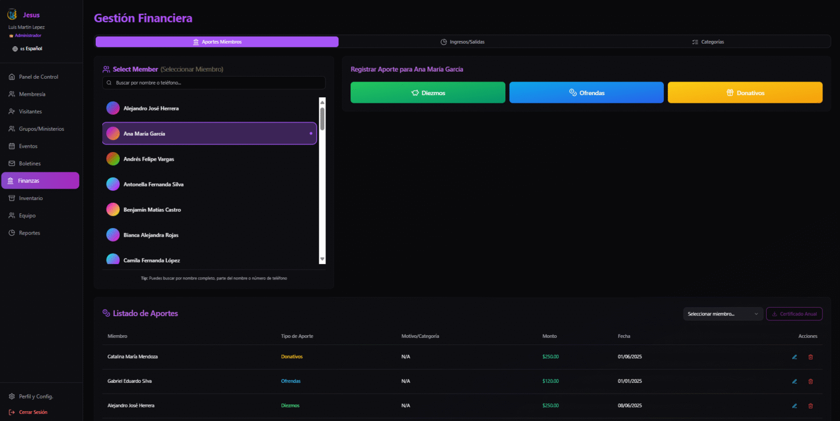The image size is (840, 421).
Task: Click the Reportes pie chart icon
Action: [12, 233]
